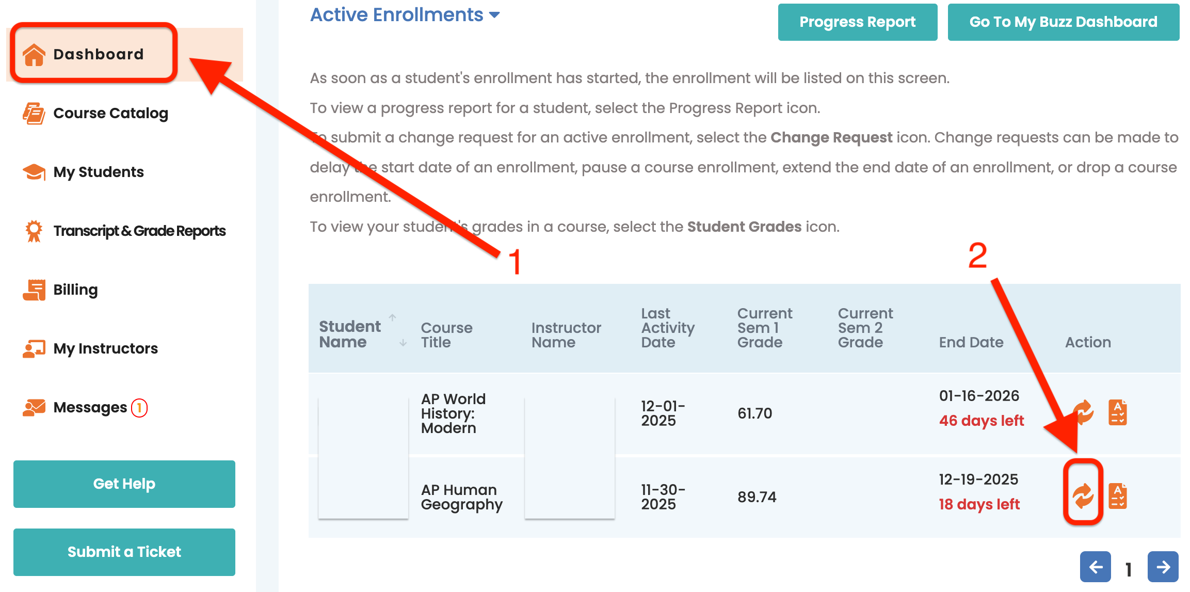1190x592 pixels.
Task: Click the My Instructors icon
Action: click(34, 349)
